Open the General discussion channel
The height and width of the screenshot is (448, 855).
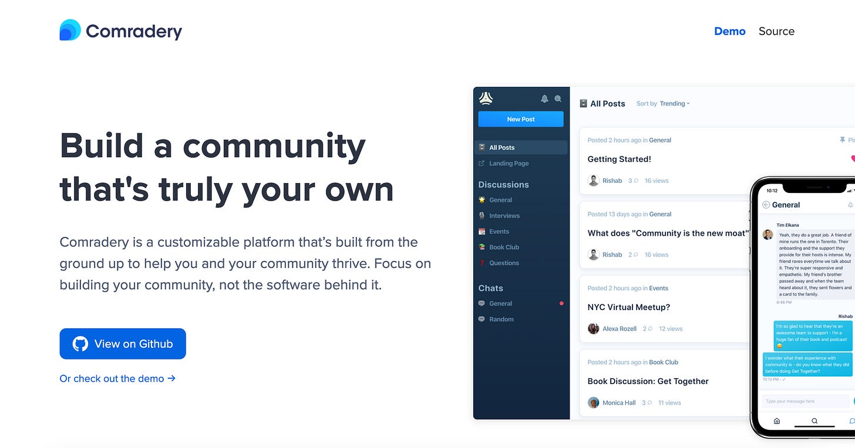tap(500, 200)
